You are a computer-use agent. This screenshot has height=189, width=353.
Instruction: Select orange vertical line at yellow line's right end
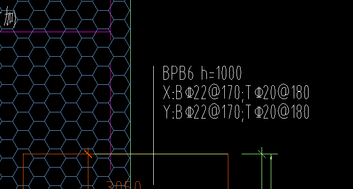pyautogui.click(x=228, y=172)
